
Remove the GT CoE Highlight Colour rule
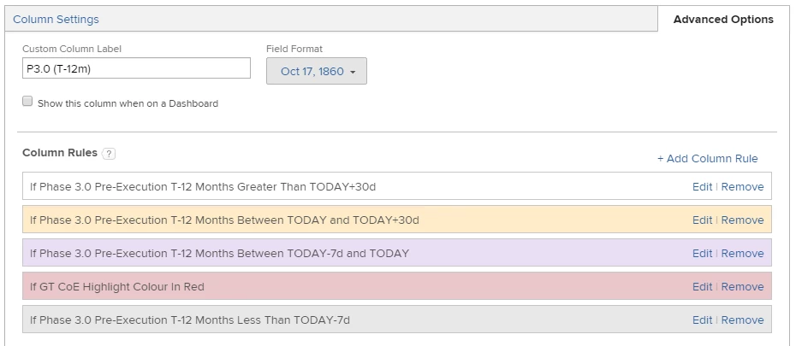click(x=742, y=286)
